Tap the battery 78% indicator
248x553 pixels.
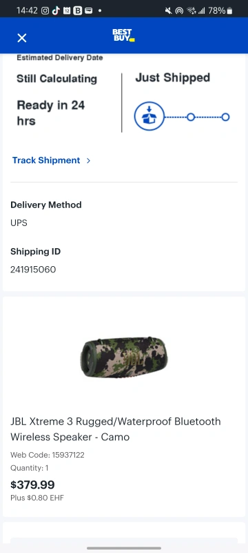click(220, 10)
